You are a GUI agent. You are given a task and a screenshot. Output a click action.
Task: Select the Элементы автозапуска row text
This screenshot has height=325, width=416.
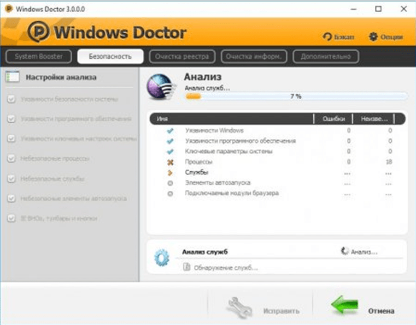218,183
